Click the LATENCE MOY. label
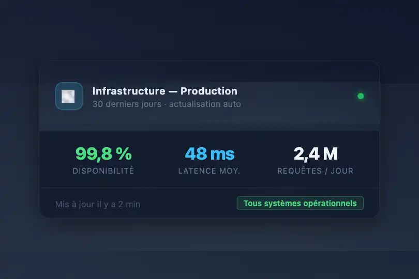Screen dimensions: 419x279 point(209,171)
